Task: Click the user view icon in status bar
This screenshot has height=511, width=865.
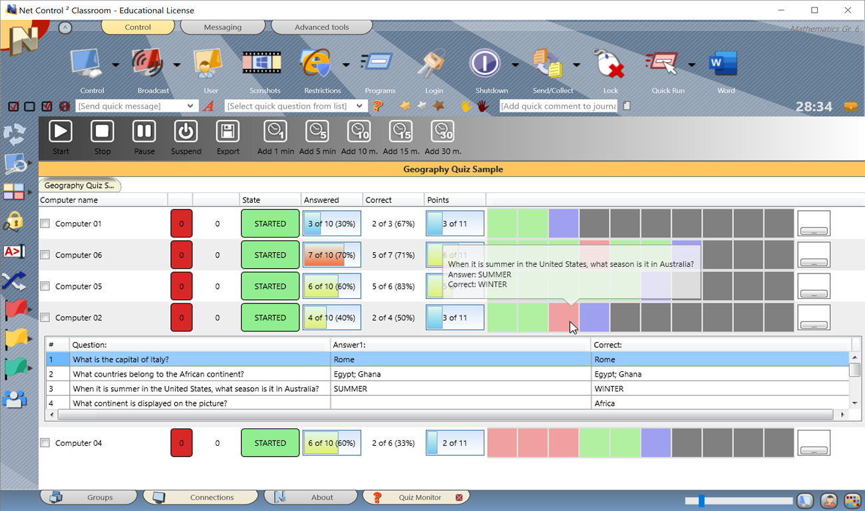Action: 828,501
